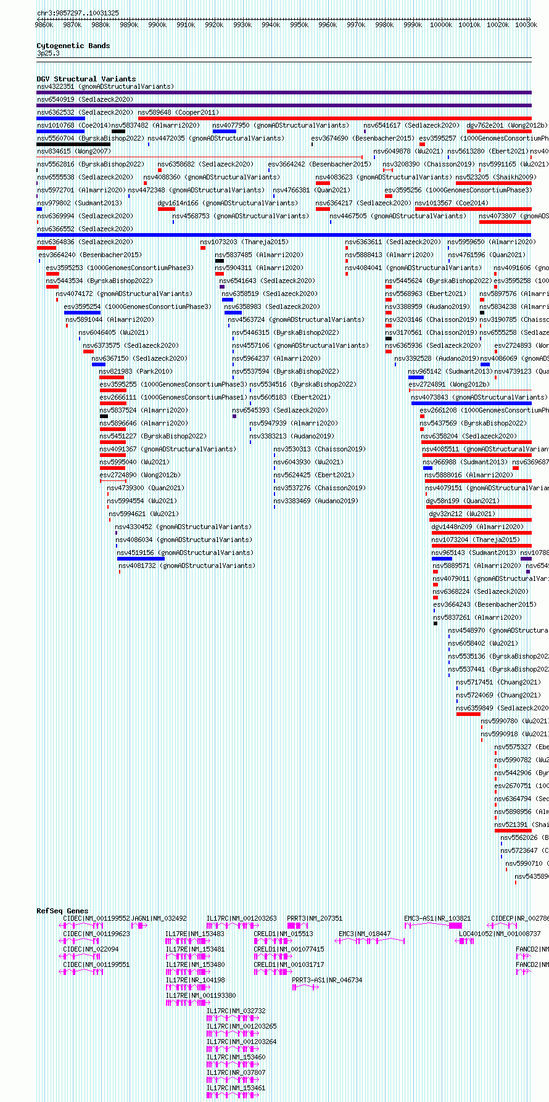The width and height of the screenshot is (549, 1102).
Task: Click the DGV Structural Variants track title
Action: pyautogui.click(x=86, y=79)
